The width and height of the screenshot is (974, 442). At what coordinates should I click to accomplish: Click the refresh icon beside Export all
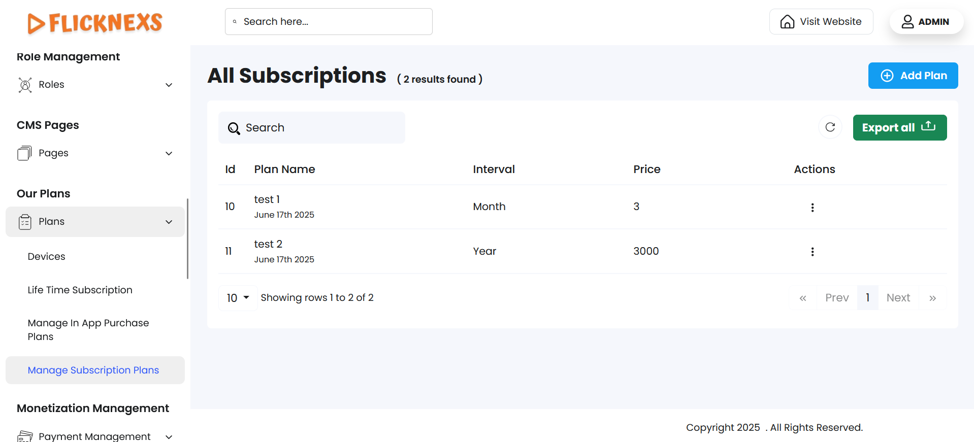[830, 127]
